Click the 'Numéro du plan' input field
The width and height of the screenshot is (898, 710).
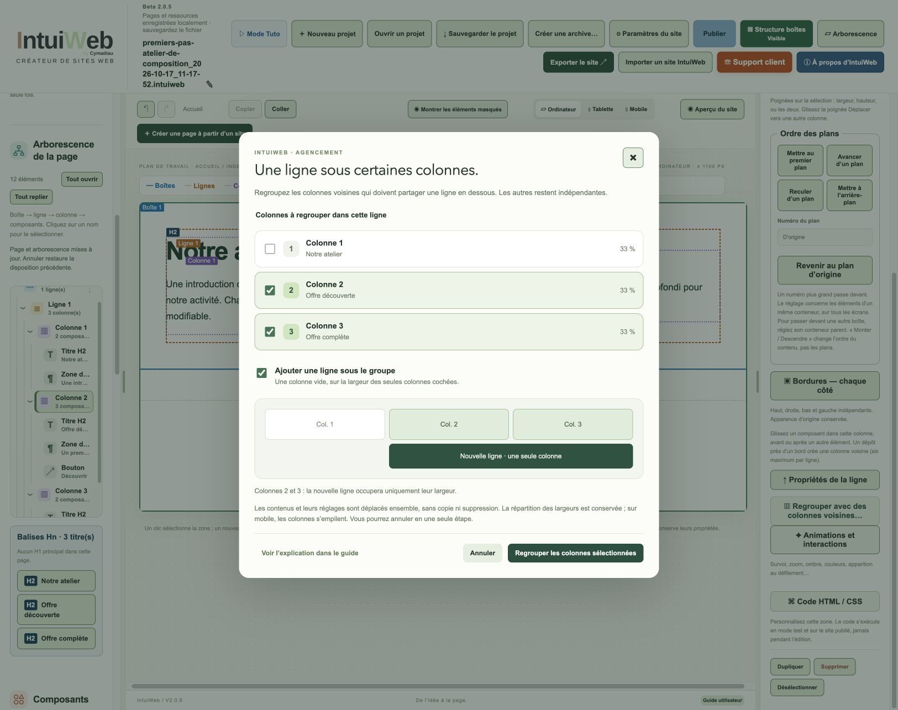click(825, 237)
